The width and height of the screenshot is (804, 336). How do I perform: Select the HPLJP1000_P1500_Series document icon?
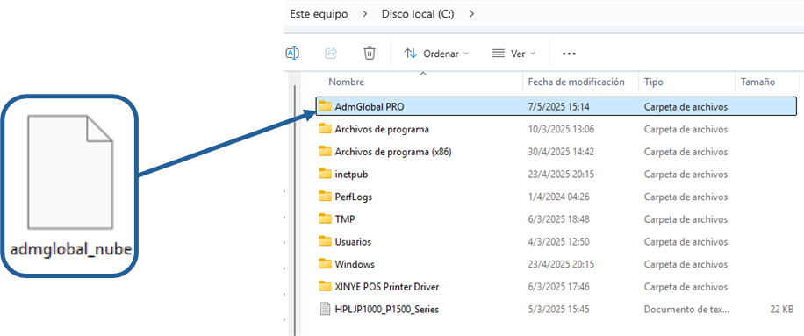(x=325, y=309)
